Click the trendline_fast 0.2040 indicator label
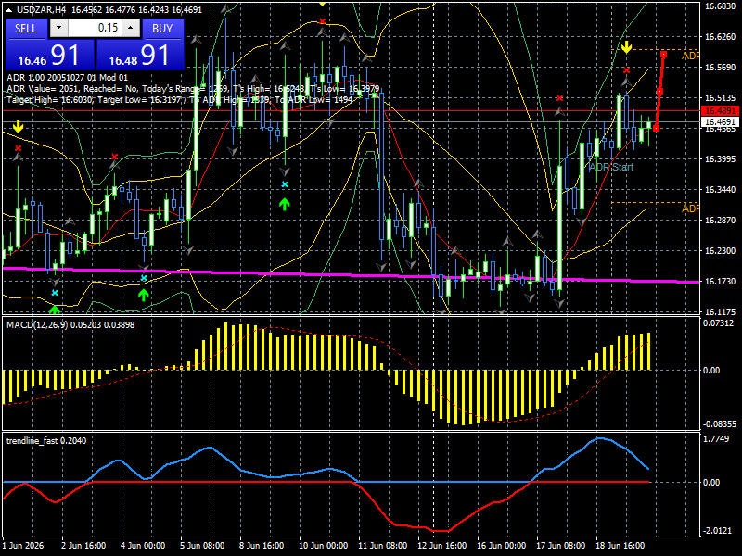742x556 pixels. tap(46, 441)
